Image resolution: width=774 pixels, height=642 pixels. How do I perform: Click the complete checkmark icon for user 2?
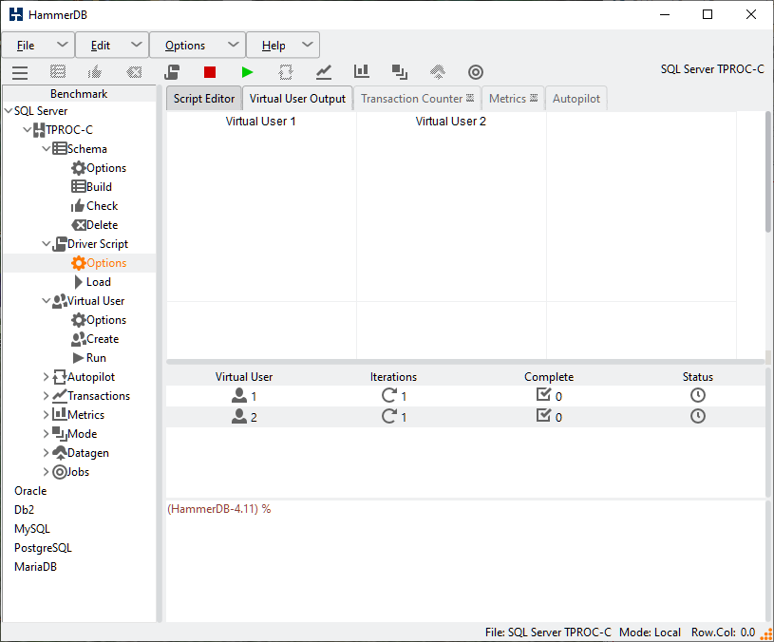[543, 416]
